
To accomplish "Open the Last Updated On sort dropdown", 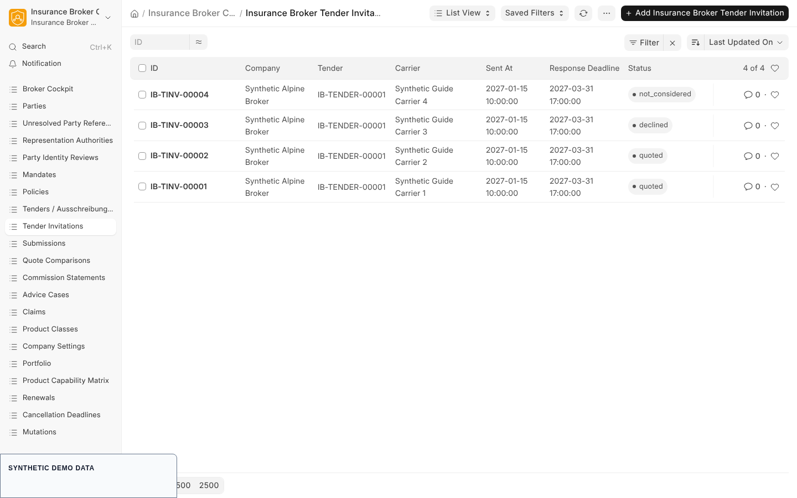I will 746,43.
